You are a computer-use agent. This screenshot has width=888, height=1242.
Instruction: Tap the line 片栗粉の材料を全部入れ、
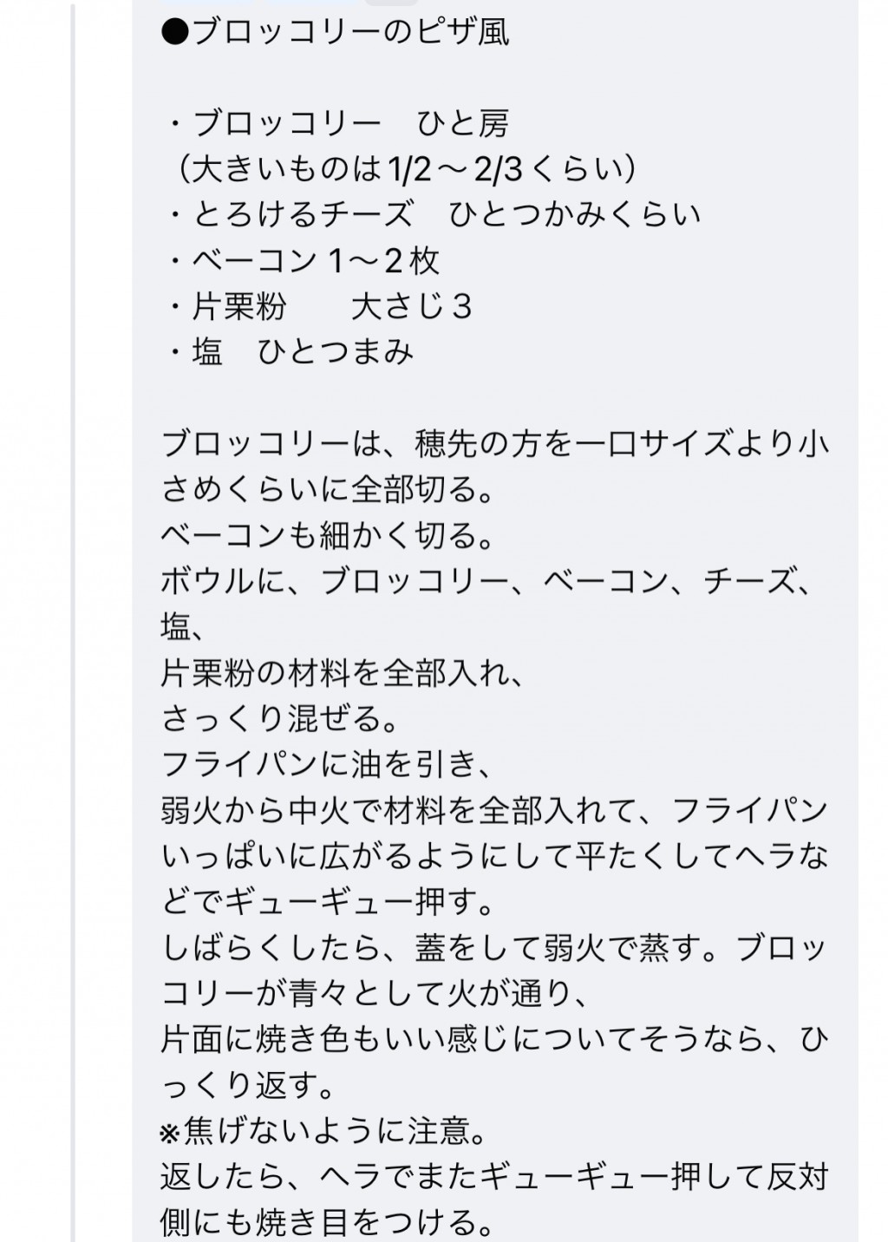tap(343, 674)
